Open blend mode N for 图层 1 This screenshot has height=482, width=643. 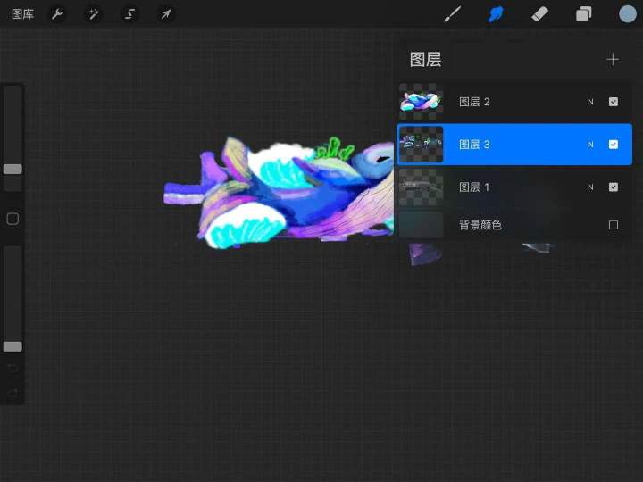[590, 187]
